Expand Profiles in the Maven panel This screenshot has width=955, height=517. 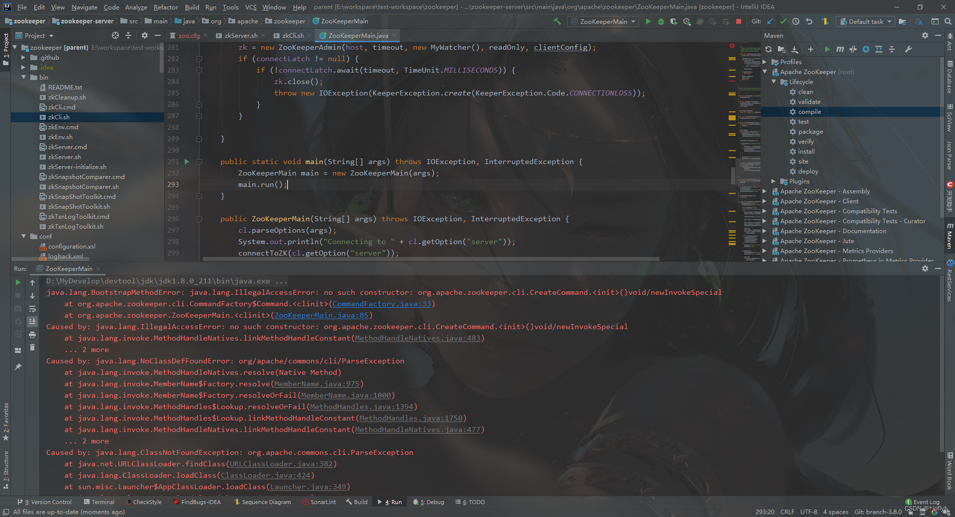[765, 62]
